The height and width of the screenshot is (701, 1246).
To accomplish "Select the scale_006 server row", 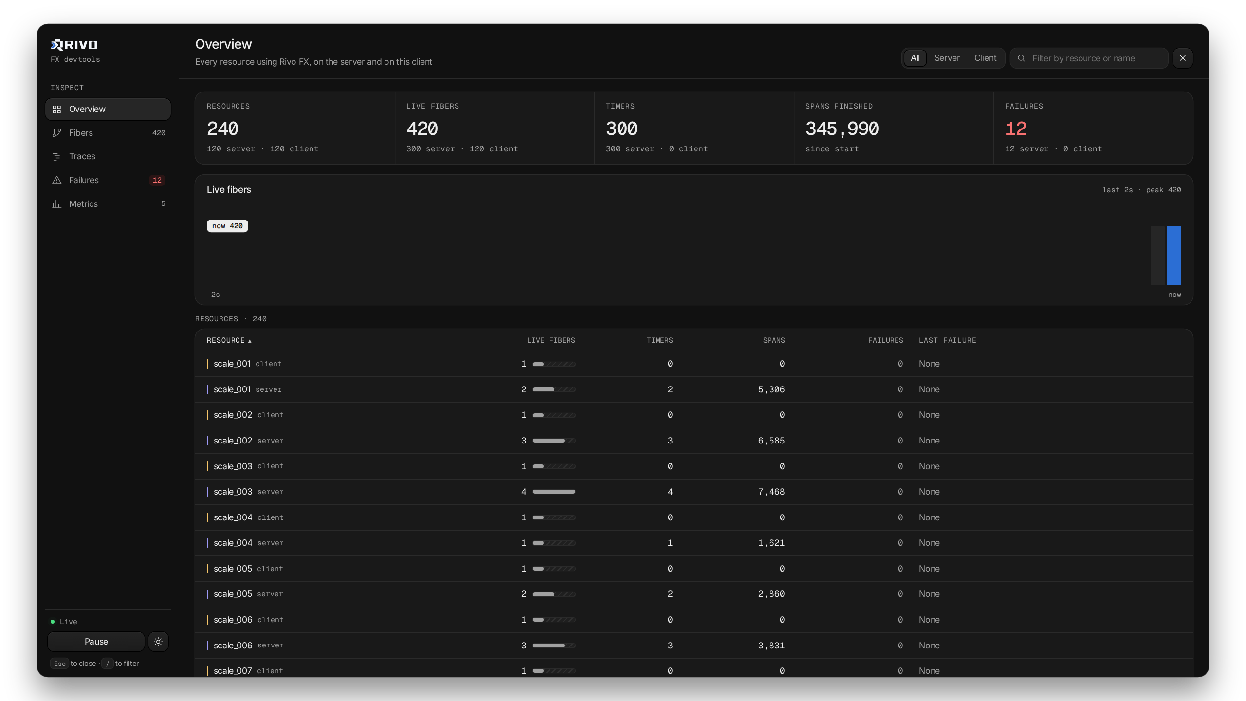I will click(x=694, y=646).
